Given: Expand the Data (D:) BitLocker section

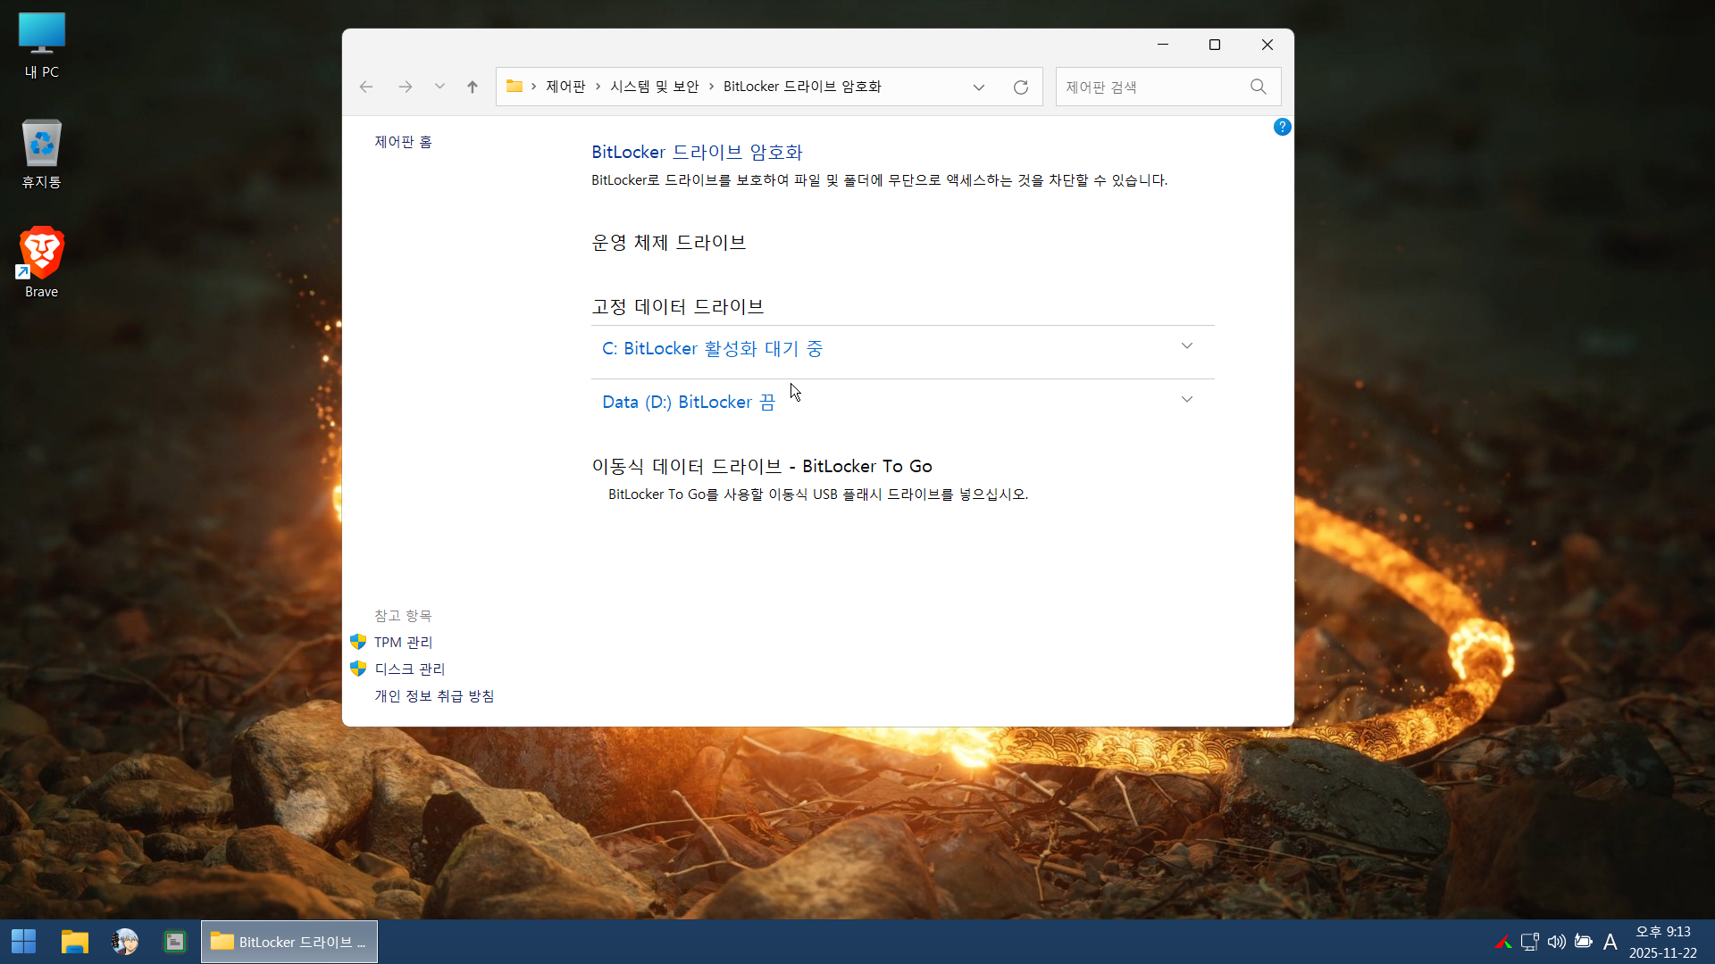Looking at the screenshot, I should click(1186, 400).
